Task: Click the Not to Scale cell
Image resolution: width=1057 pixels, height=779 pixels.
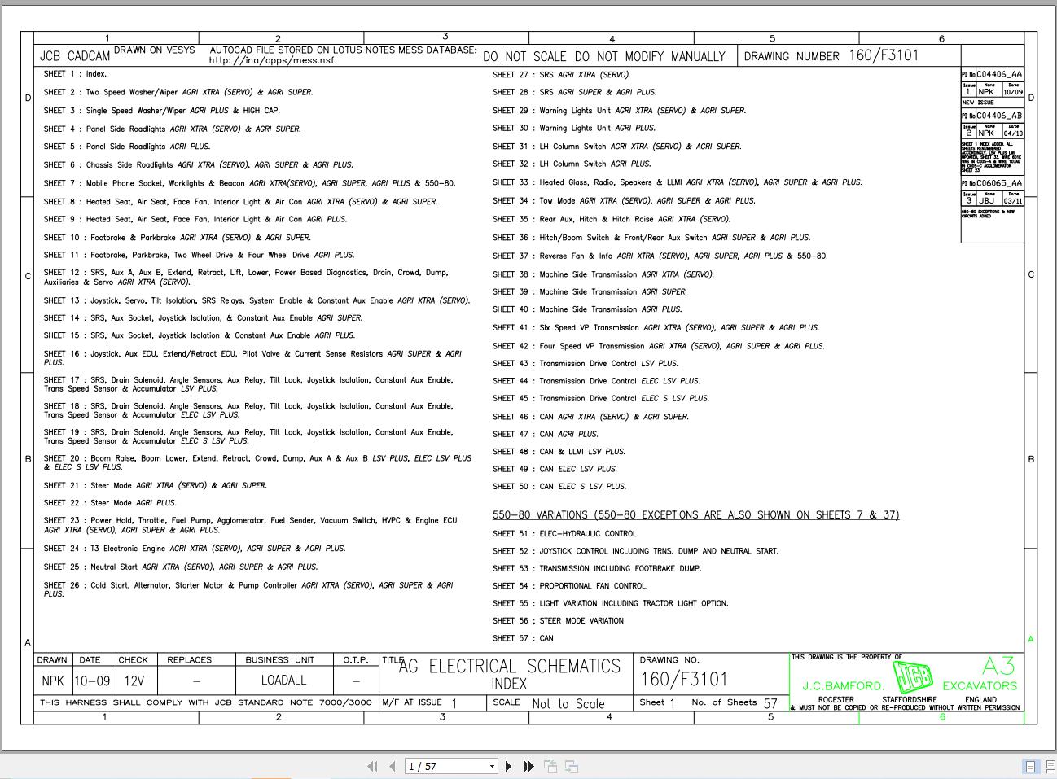Action: (x=568, y=704)
